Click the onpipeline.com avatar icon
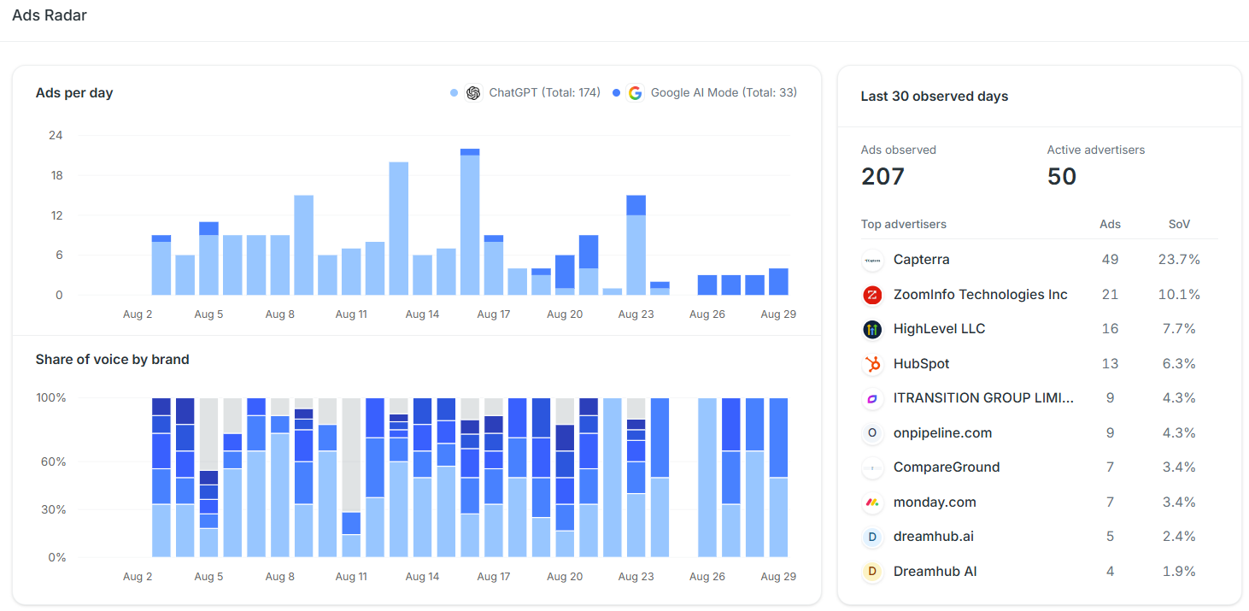The image size is (1249, 611). 872,433
